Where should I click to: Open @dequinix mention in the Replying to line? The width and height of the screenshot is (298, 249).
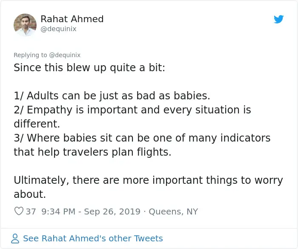65,55
